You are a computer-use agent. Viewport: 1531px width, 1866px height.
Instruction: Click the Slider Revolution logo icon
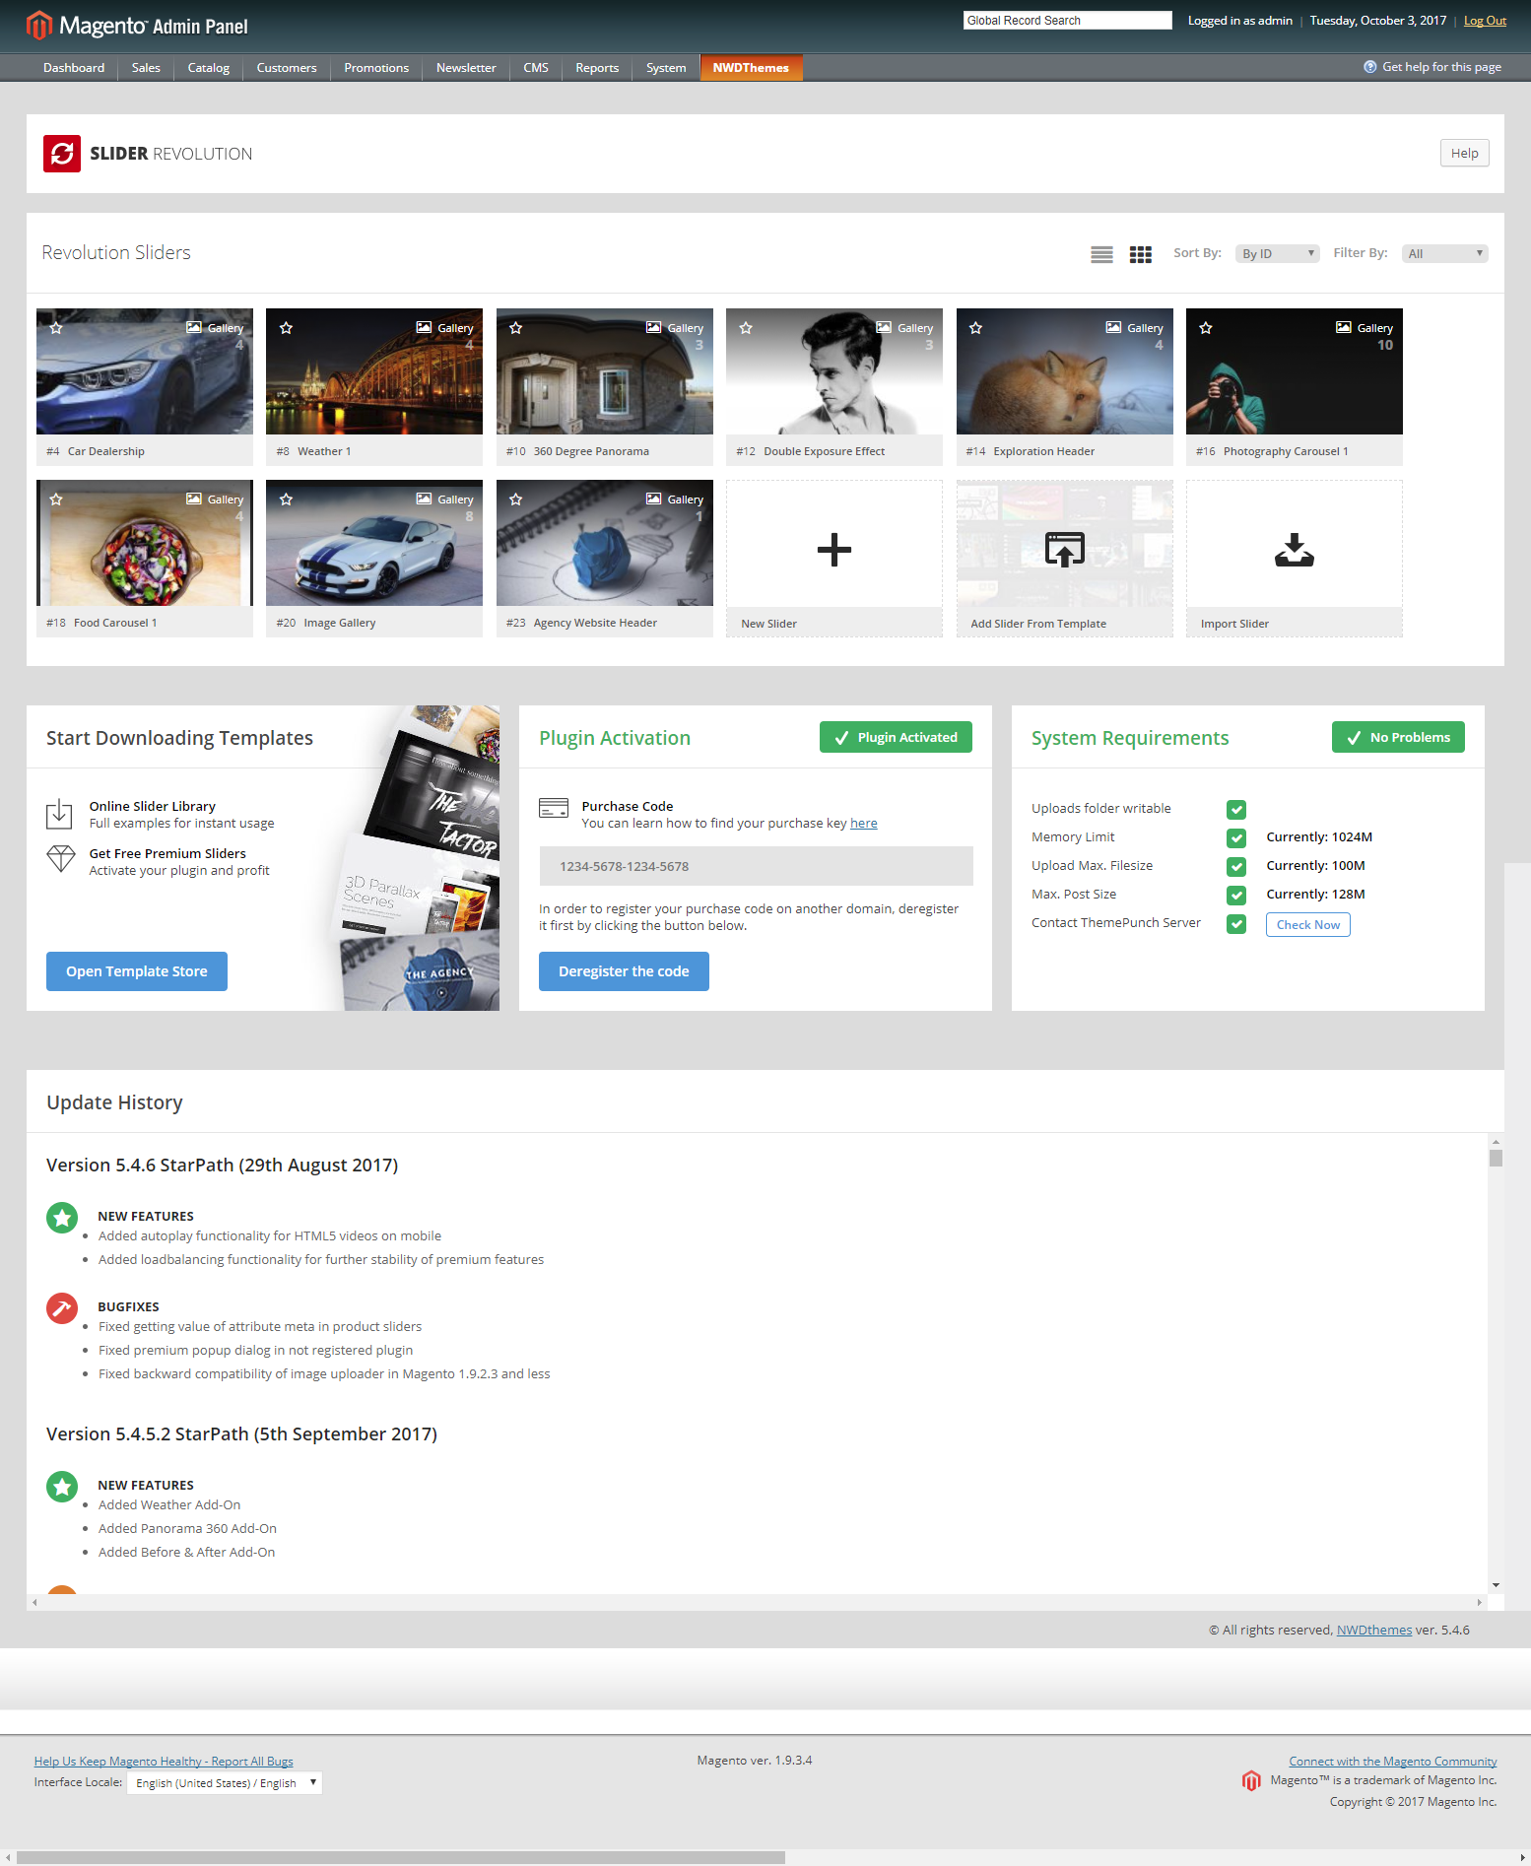[x=62, y=154]
